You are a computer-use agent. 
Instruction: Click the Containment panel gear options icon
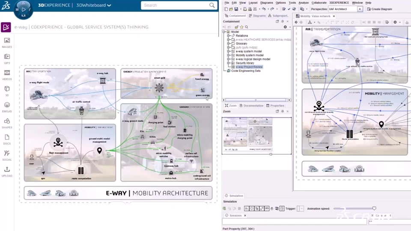coord(285,27)
